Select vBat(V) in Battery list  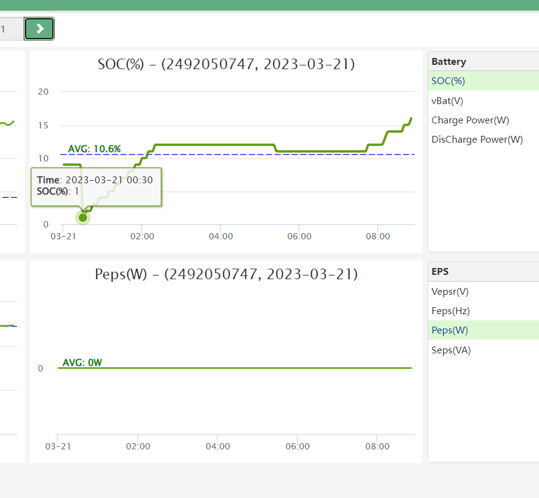click(484, 101)
